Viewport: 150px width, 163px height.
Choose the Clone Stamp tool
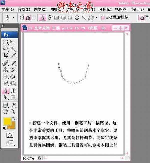[x=6, y=70]
